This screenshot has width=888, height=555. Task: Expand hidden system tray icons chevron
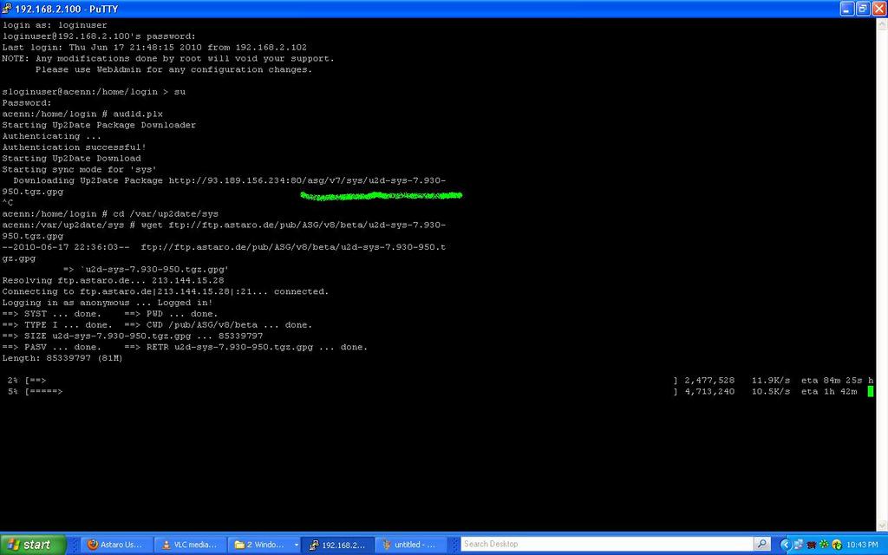[785, 545]
